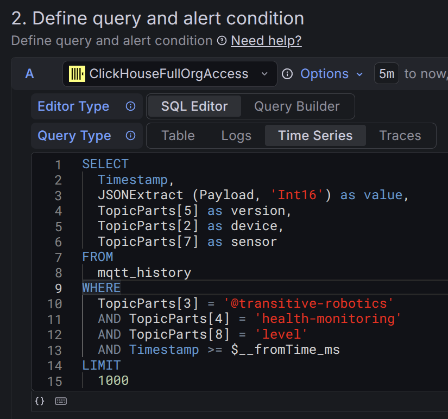Open the Options dropdown

coord(324,74)
